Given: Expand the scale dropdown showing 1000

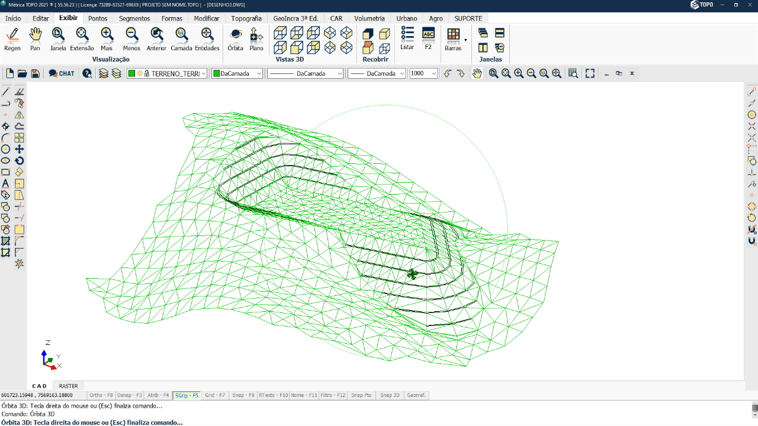Looking at the screenshot, I should (433, 73).
